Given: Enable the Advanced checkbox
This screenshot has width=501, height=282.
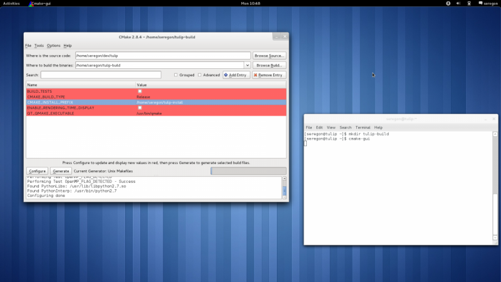Looking at the screenshot, I should coord(200,75).
